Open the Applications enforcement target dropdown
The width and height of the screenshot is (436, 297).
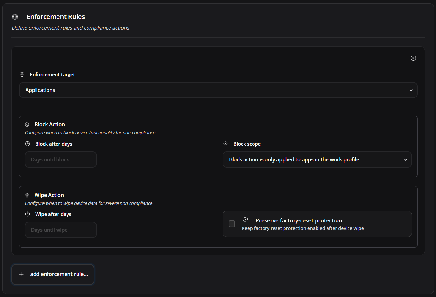218,90
